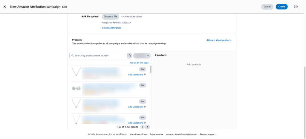Open Amazon Advertising Agreement link
This screenshot has height=139, width=306.
point(181,134)
